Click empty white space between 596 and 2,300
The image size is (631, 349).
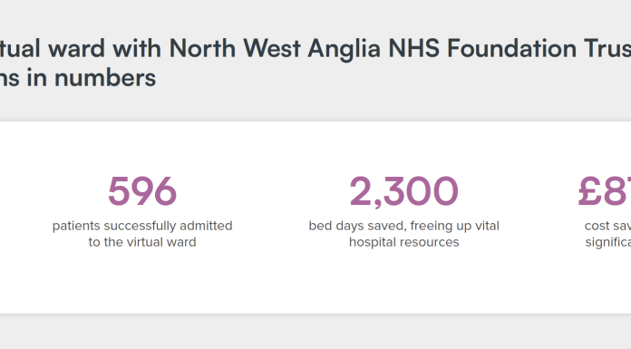[x=262, y=192]
